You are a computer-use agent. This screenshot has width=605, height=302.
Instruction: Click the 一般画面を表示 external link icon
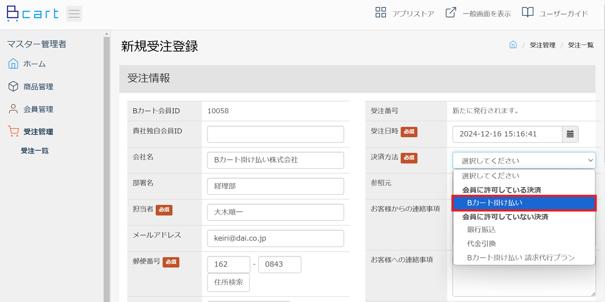pos(451,12)
